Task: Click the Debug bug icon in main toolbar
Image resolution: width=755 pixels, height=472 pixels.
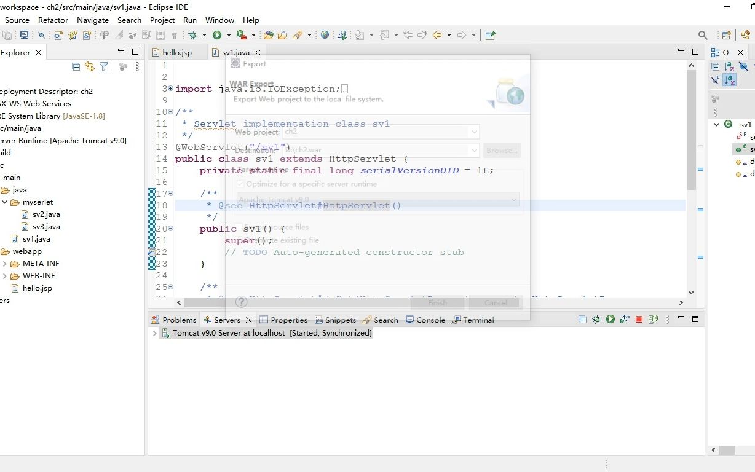Action: 193,36
